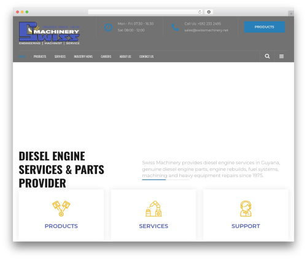This screenshot has height=260, width=307.
Task: Open the PRODUCTS card title link
Action: tap(61, 226)
